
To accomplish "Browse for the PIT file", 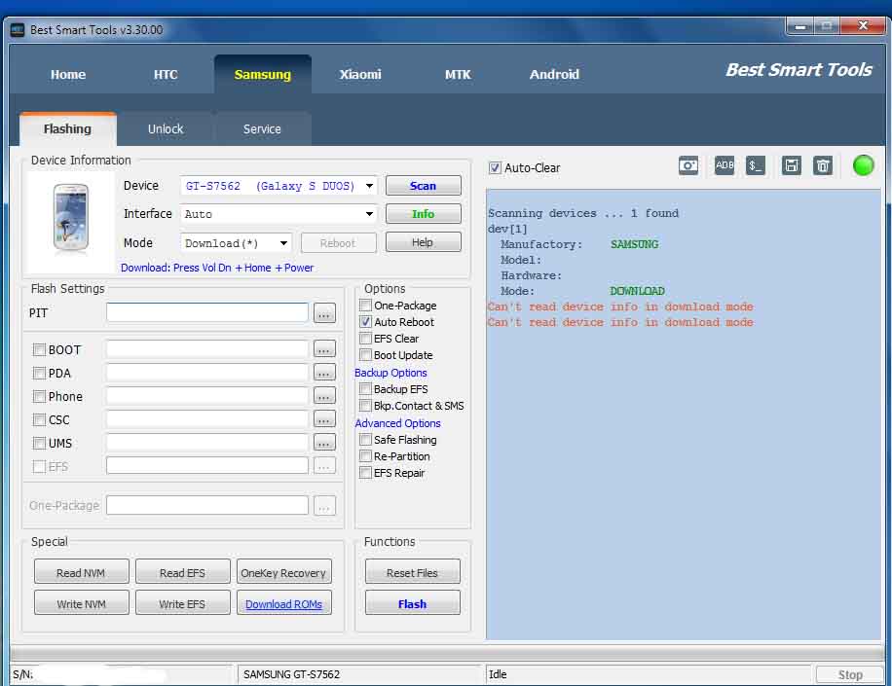I will point(324,313).
